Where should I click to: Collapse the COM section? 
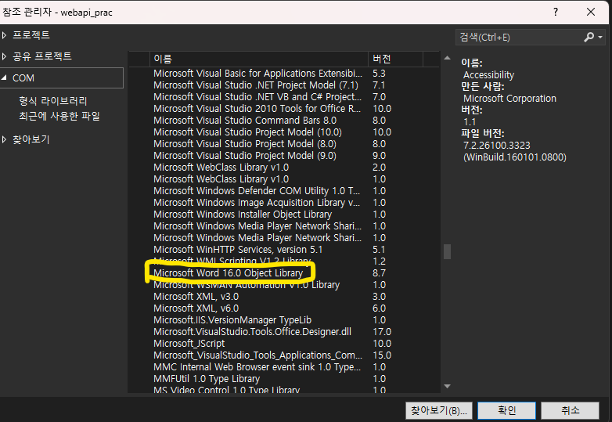click(x=4, y=78)
